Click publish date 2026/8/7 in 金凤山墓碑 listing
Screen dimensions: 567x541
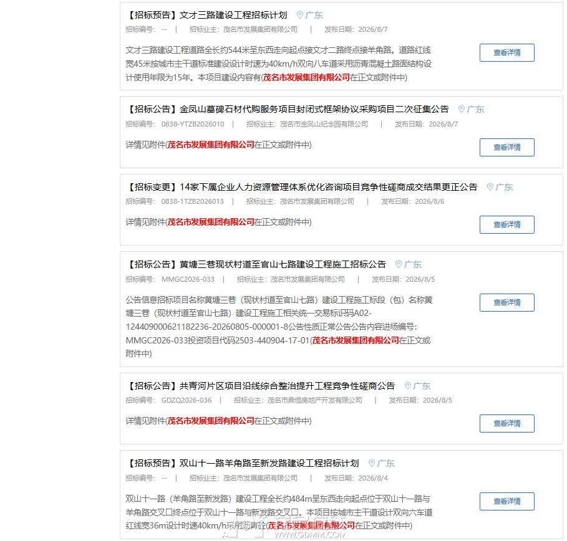click(443, 124)
